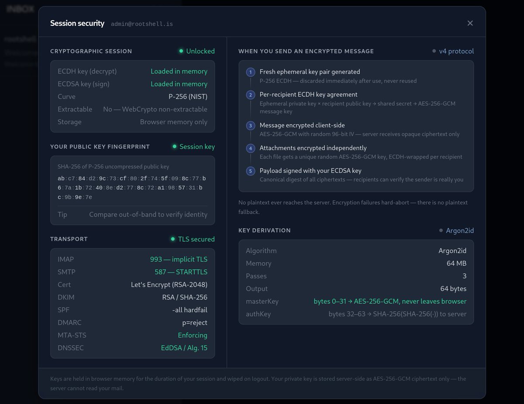Click the Let's Encrypt (RSA-2048) value
The height and width of the screenshot is (404, 524).
pyautogui.click(x=169, y=285)
